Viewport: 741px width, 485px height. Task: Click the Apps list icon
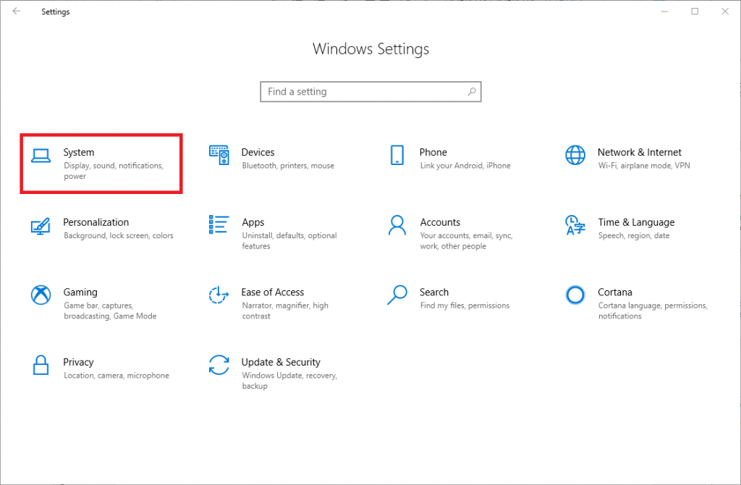[x=219, y=224]
